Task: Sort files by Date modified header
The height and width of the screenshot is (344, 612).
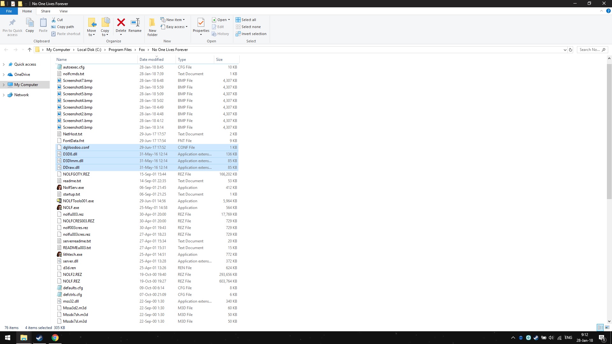Action: click(157, 60)
